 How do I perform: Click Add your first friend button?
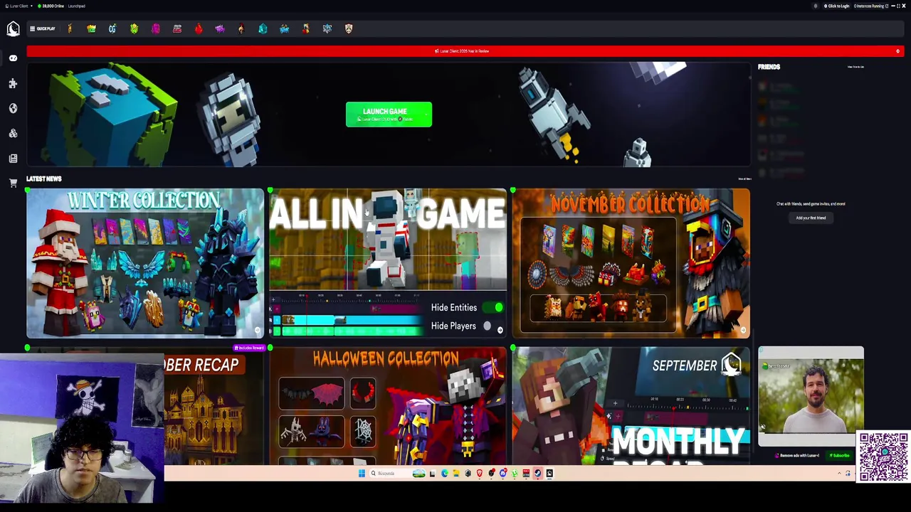pyautogui.click(x=811, y=218)
